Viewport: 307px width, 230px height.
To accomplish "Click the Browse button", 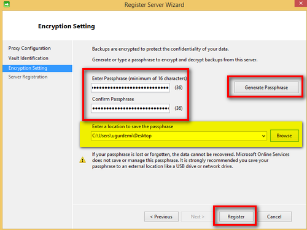I will [284, 136].
